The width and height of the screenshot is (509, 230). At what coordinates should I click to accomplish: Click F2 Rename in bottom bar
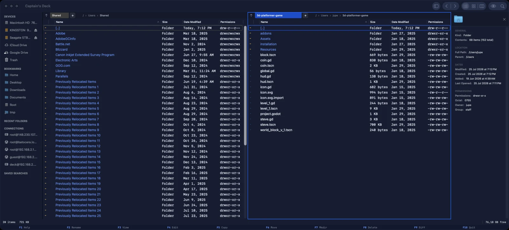pos(74,227)
